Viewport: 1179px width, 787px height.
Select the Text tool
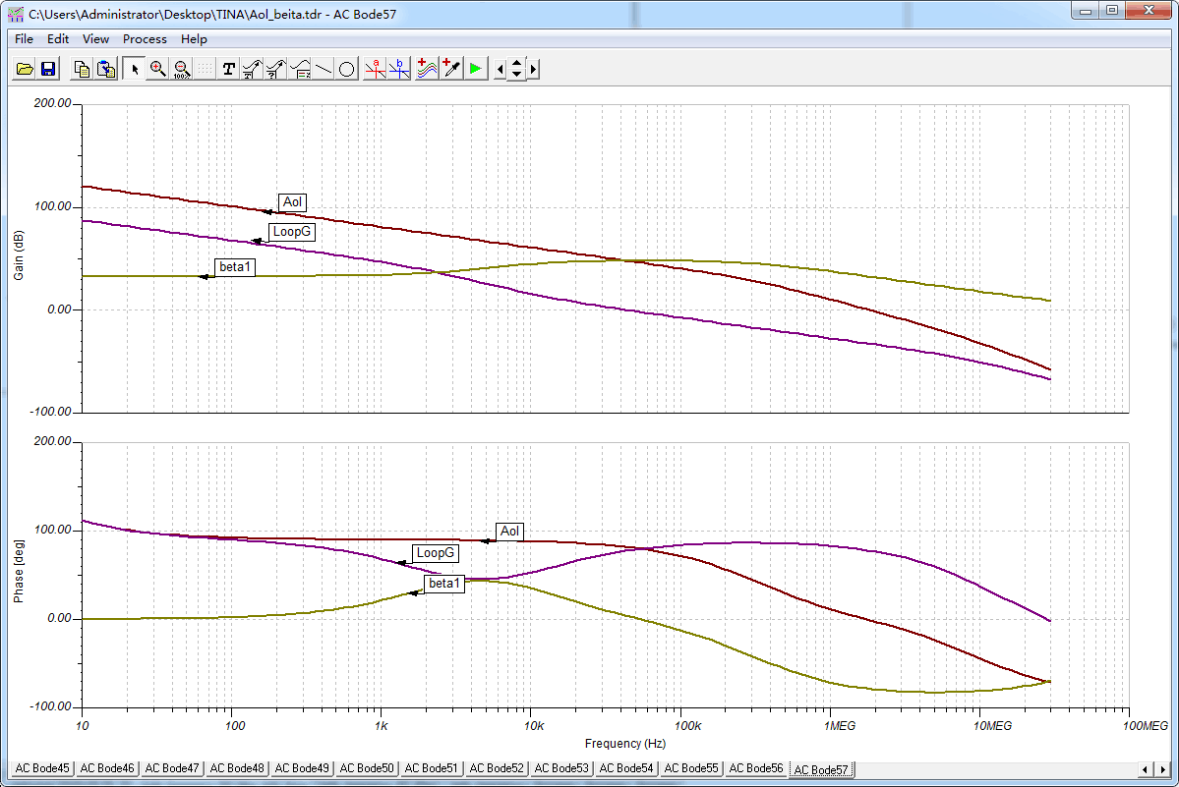click(228, 69)
